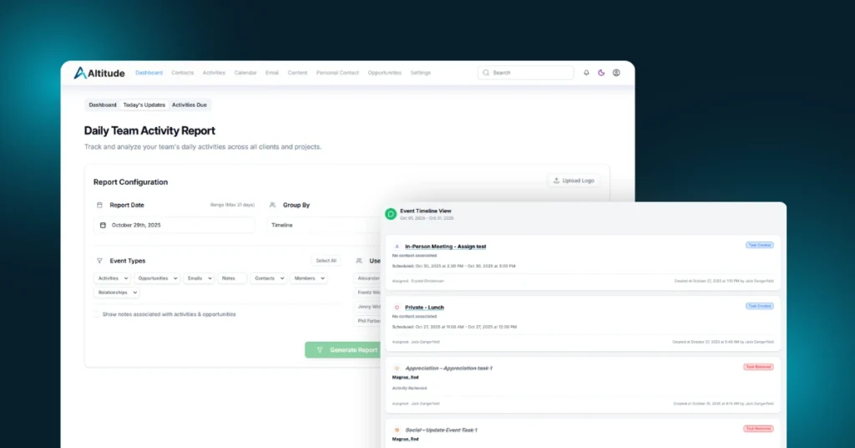Open the Group By Timeline dropdown
855x448 pixels.
pyautogui.click(x=324, y=225)
